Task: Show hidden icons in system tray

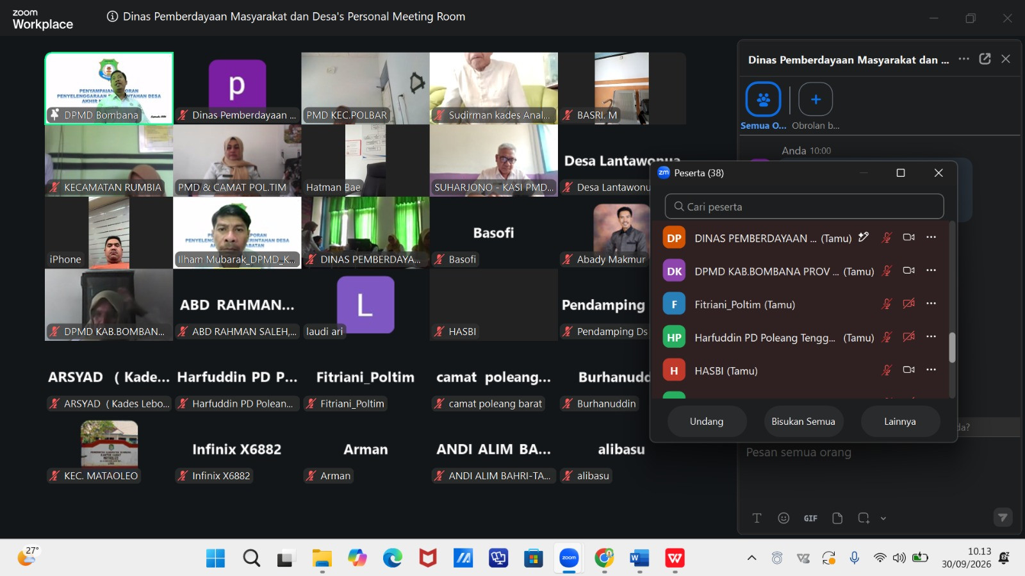Action: pyautogui.click(x=751, y=558)
